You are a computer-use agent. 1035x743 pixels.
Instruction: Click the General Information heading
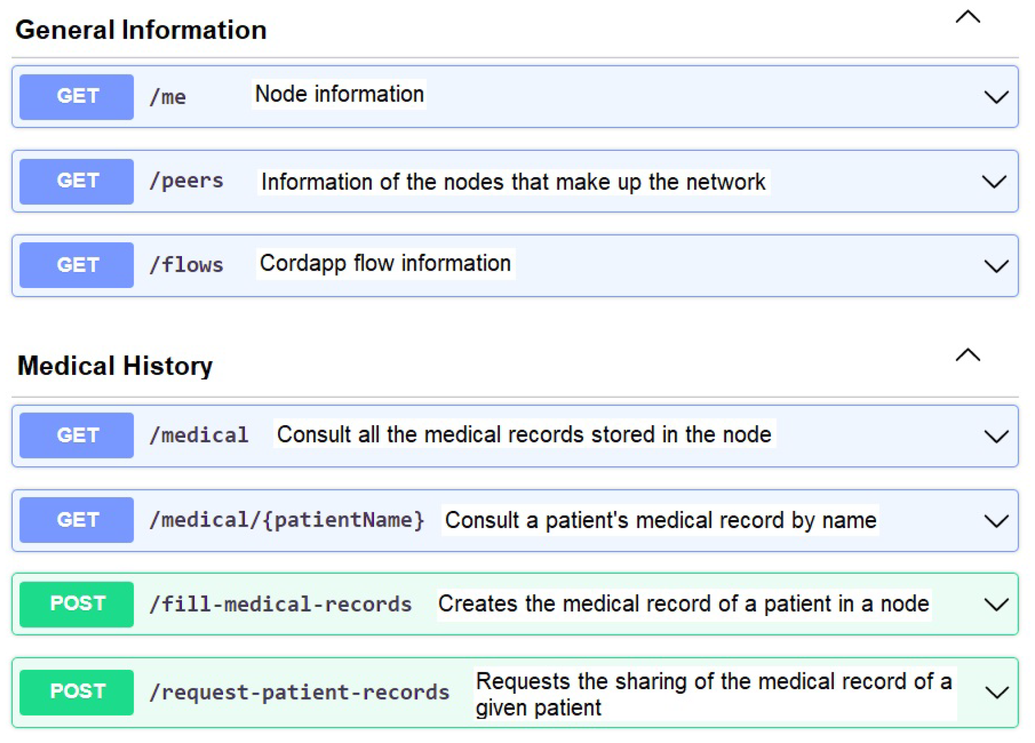(x=141, y=29)
